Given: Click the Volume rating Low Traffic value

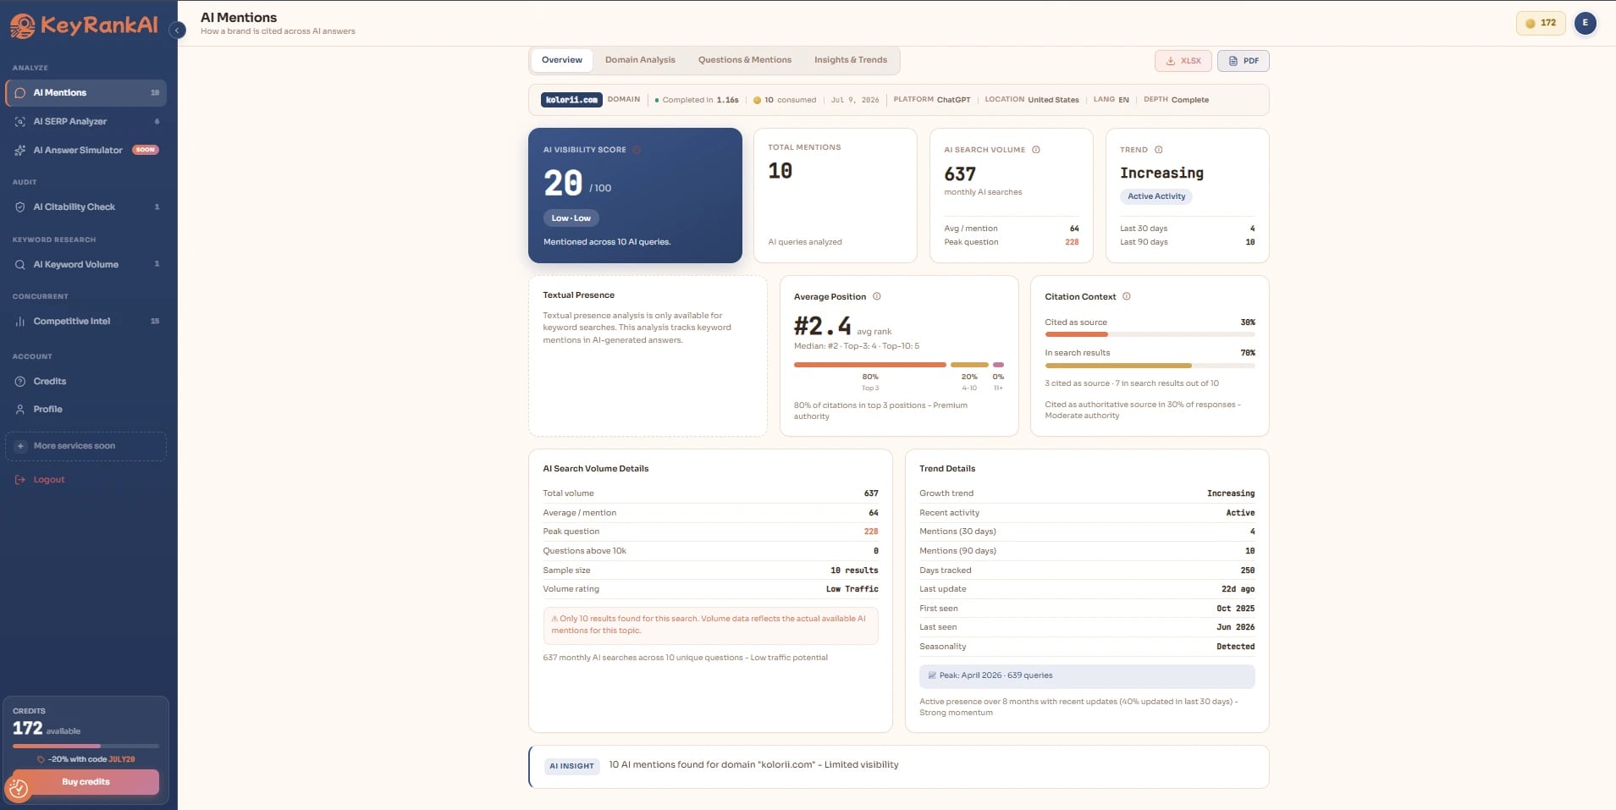Looking at the screenshot, I should tap(852, 589).
